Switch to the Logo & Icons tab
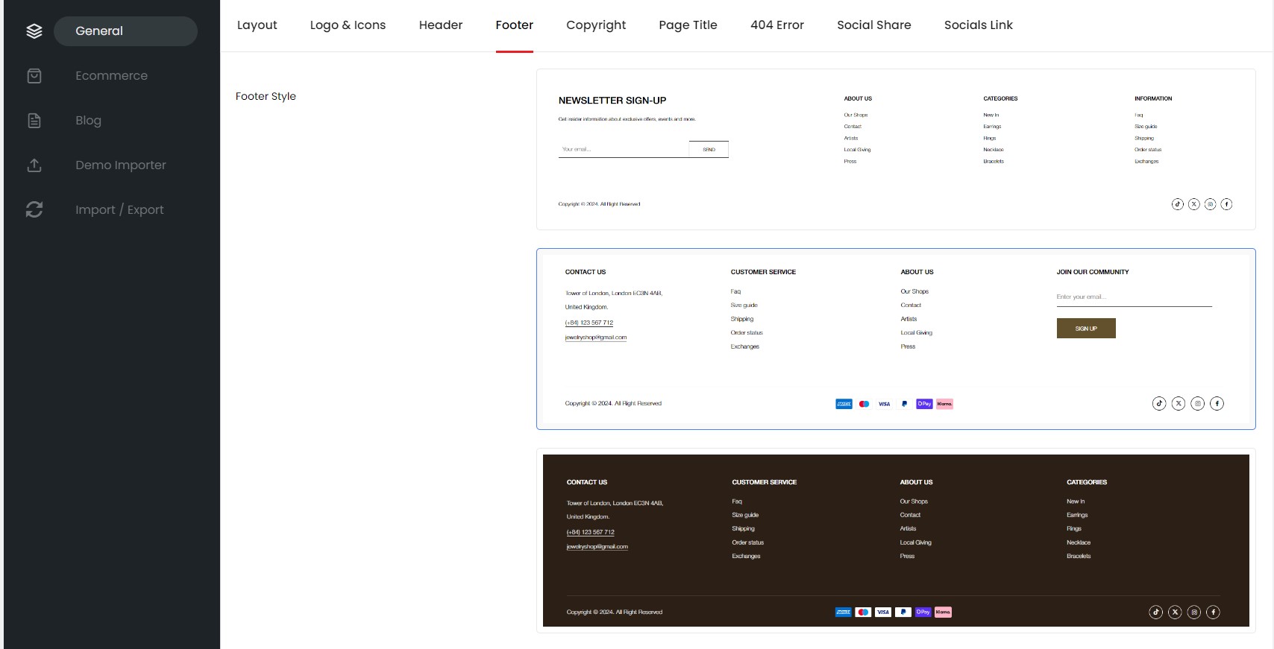 (348, 25)
